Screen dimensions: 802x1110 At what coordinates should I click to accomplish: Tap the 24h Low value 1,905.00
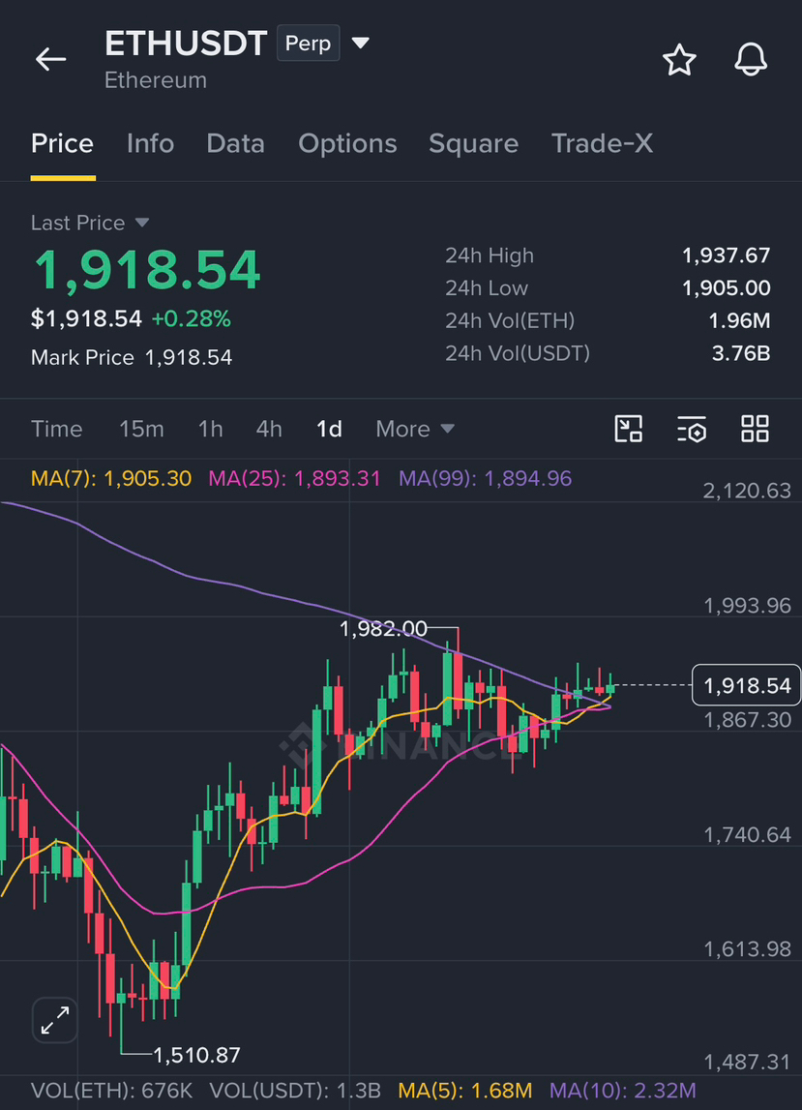click(726, 288)
